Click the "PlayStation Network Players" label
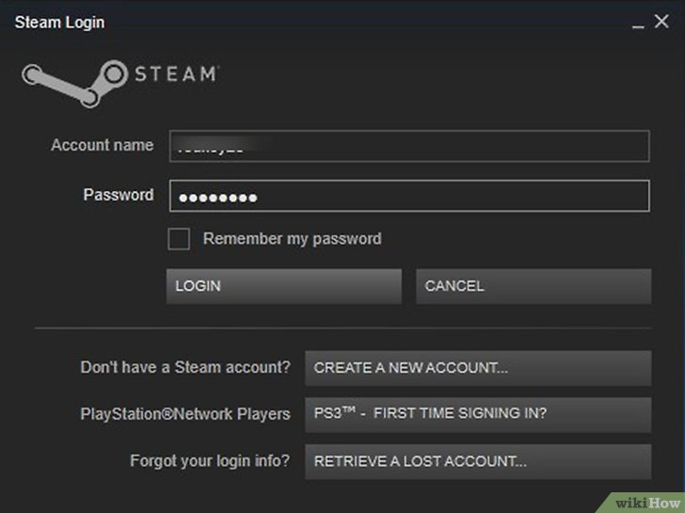The height and width of the screenshot is (513, 685). tap(185, 414)
